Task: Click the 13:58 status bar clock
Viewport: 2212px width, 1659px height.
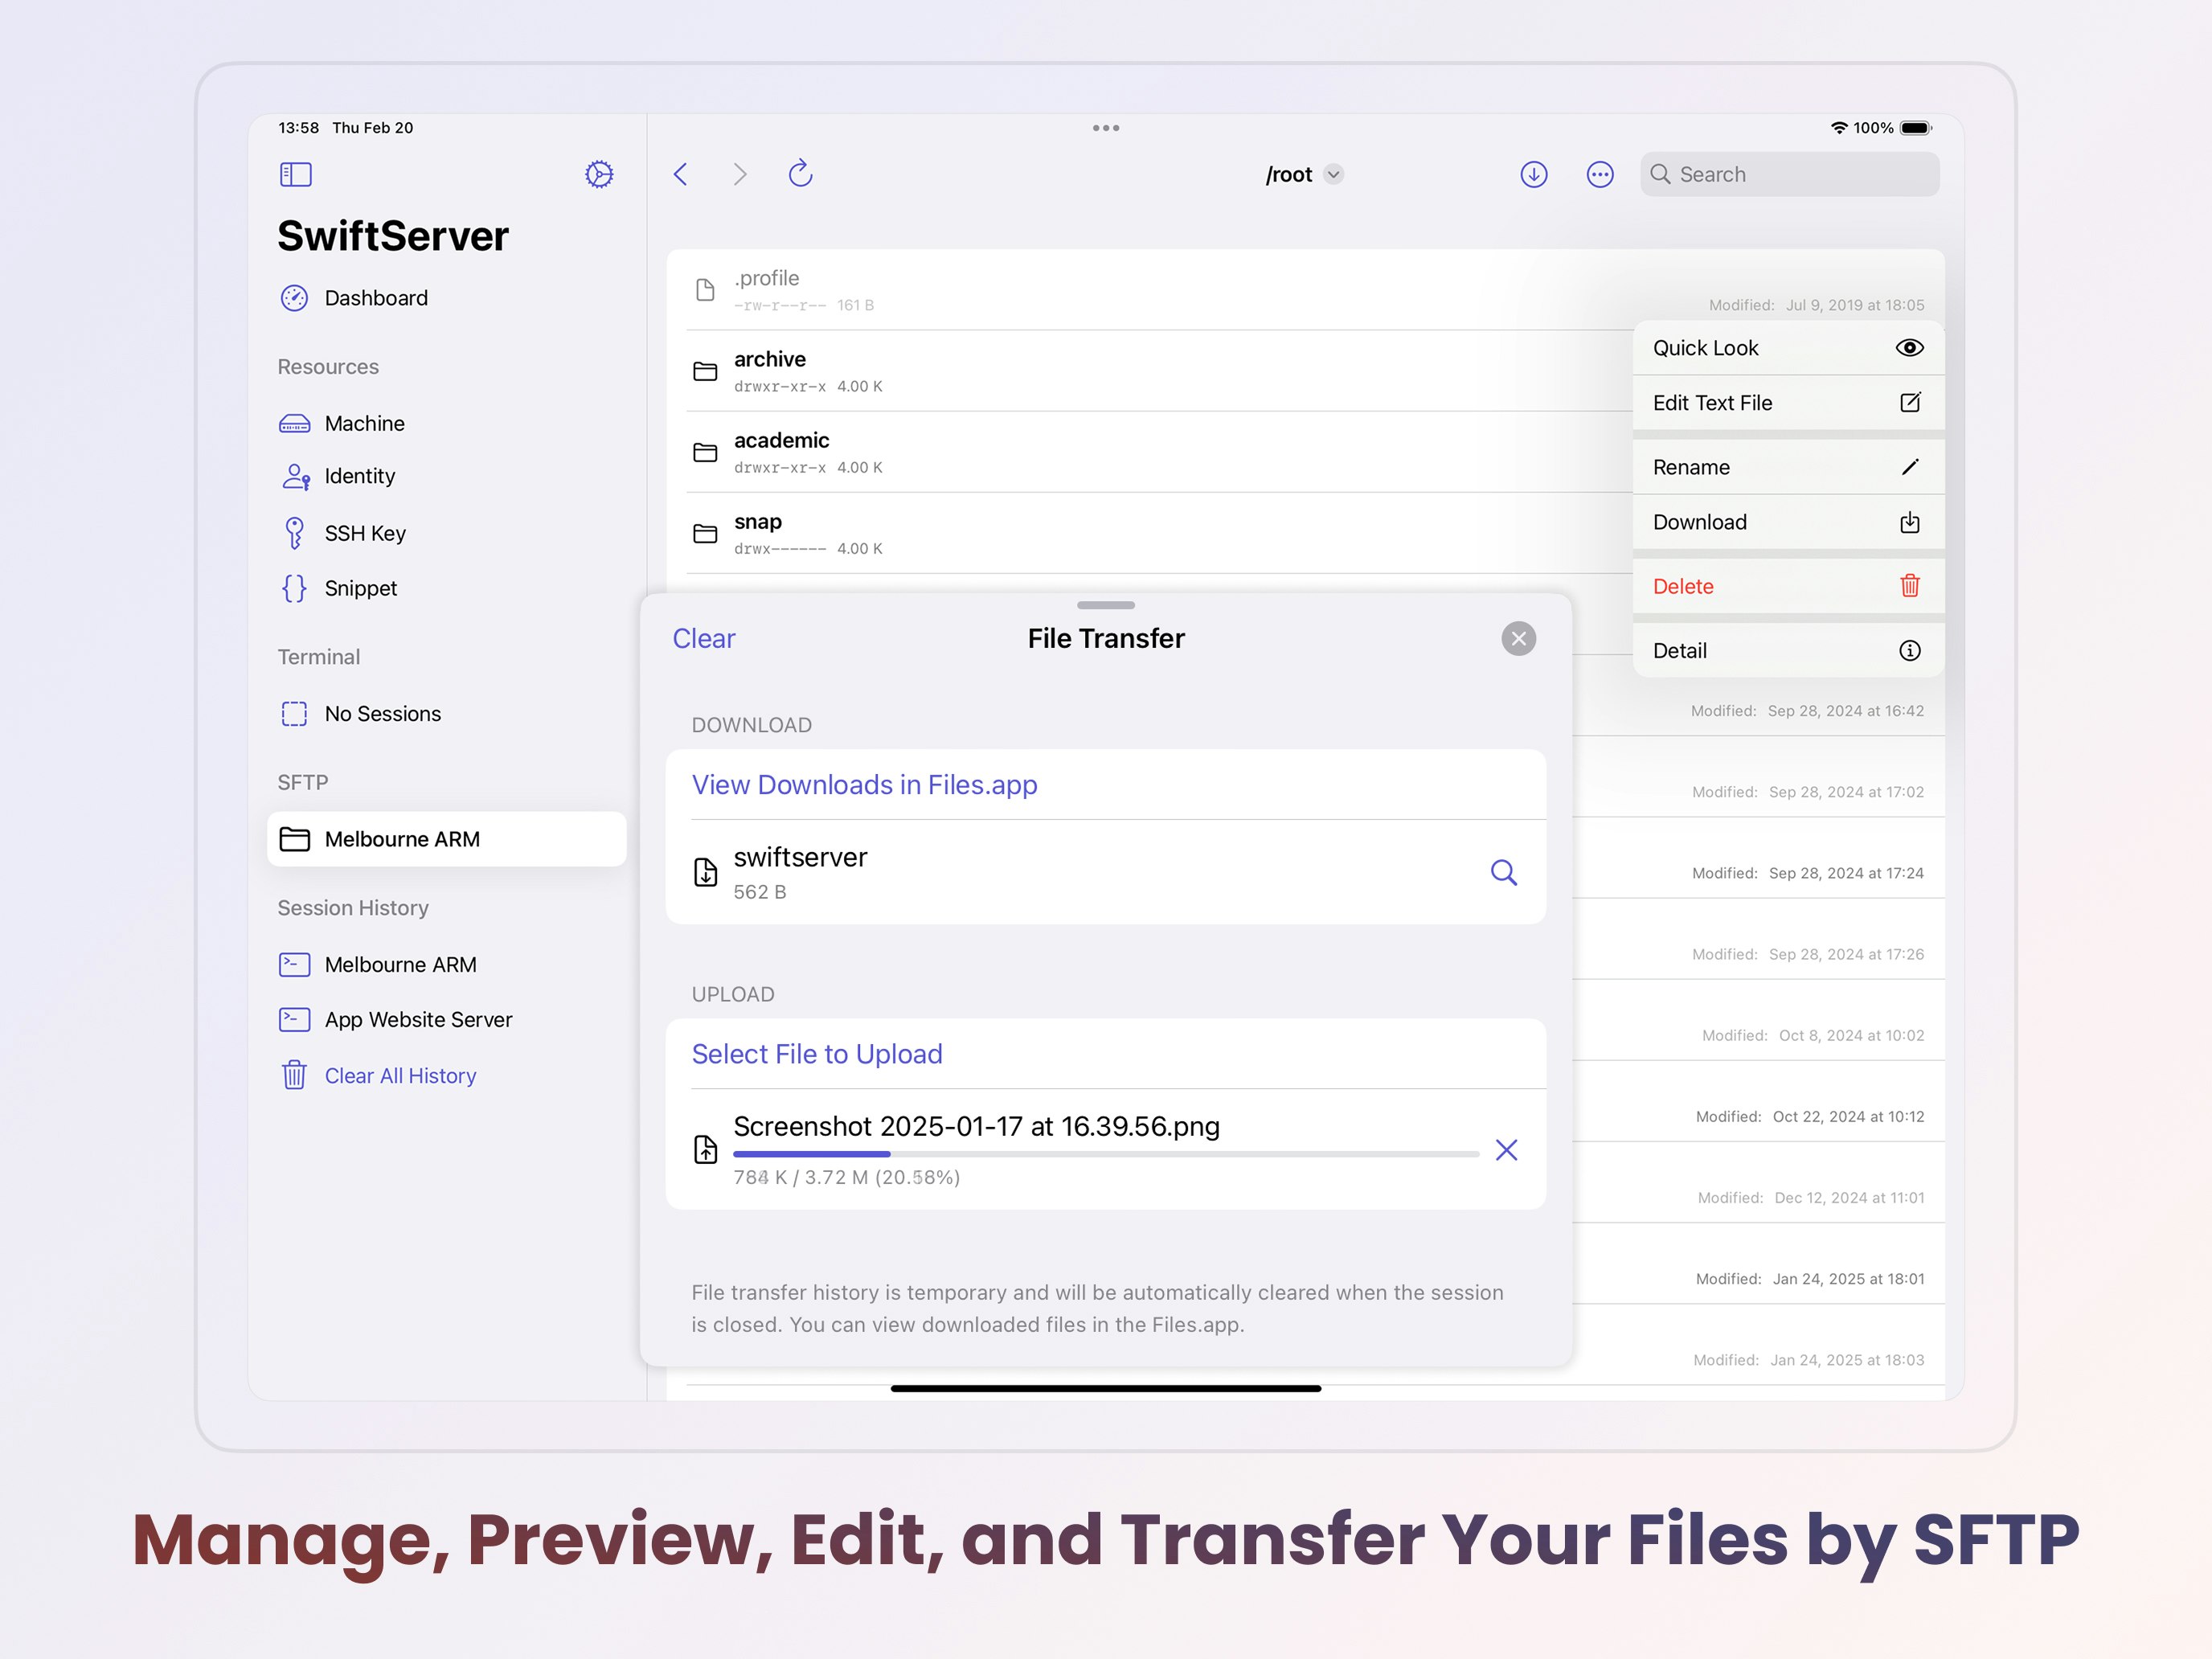Action: tap(298, 128)
